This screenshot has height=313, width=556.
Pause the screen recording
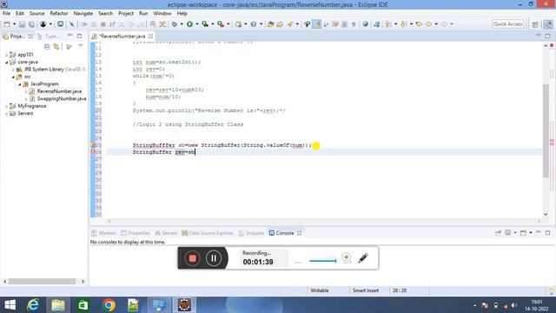point(214,258)
